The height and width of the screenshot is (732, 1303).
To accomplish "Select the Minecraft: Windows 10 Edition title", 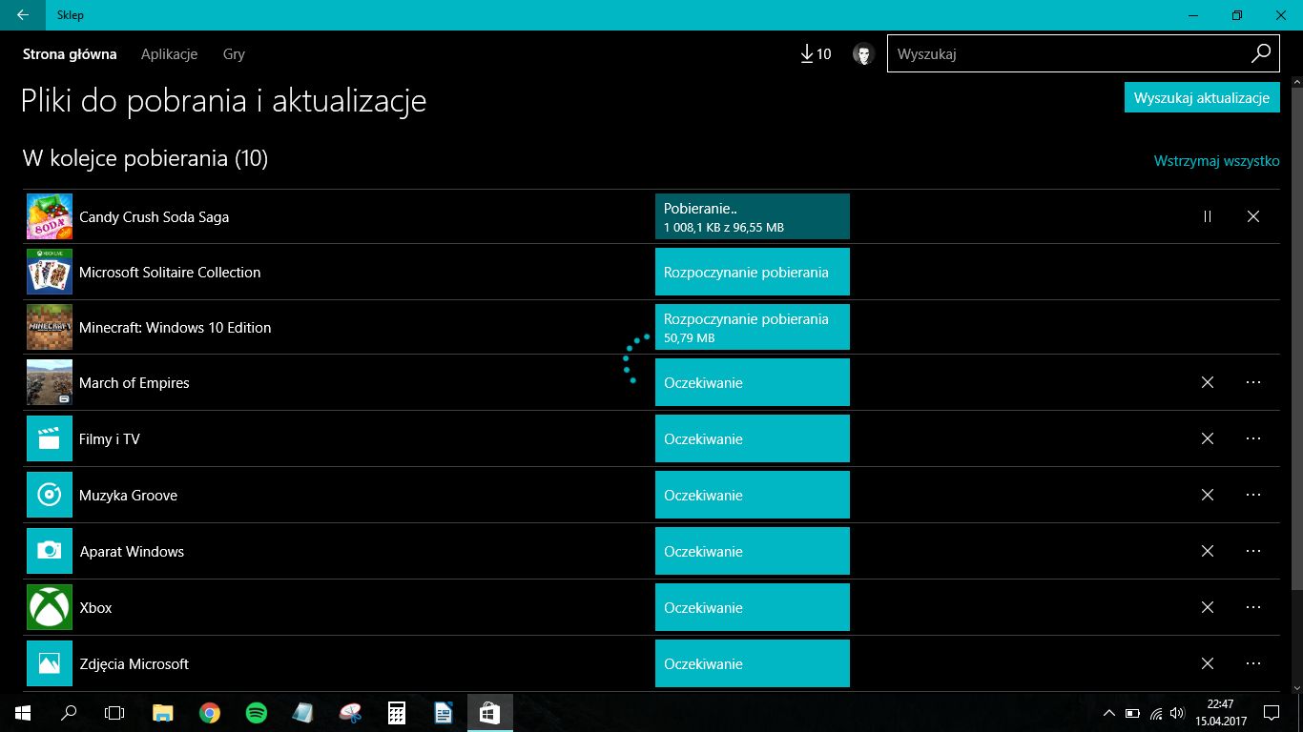I will [x=176, y=328].
